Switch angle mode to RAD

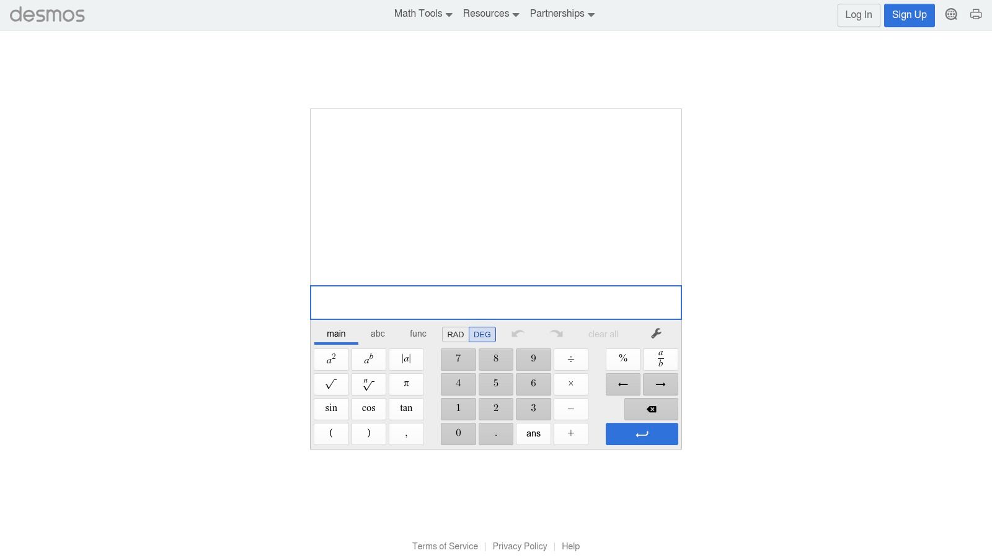pyautogui.click(x=456, y=334)
